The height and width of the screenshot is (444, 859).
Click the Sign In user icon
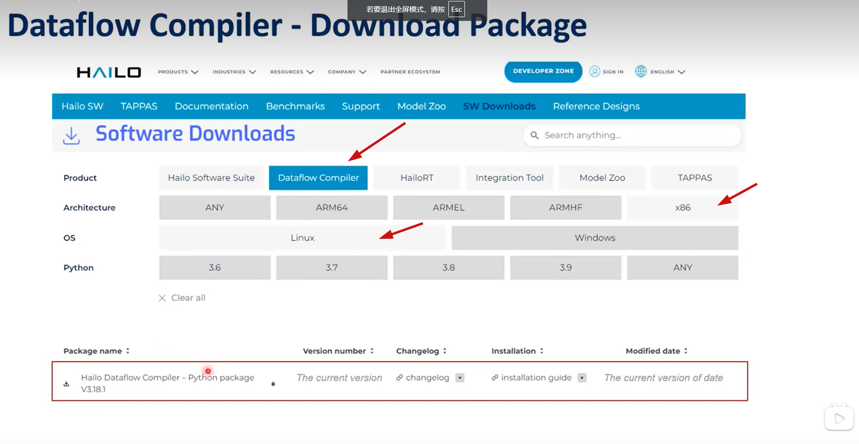click(595, 71)
